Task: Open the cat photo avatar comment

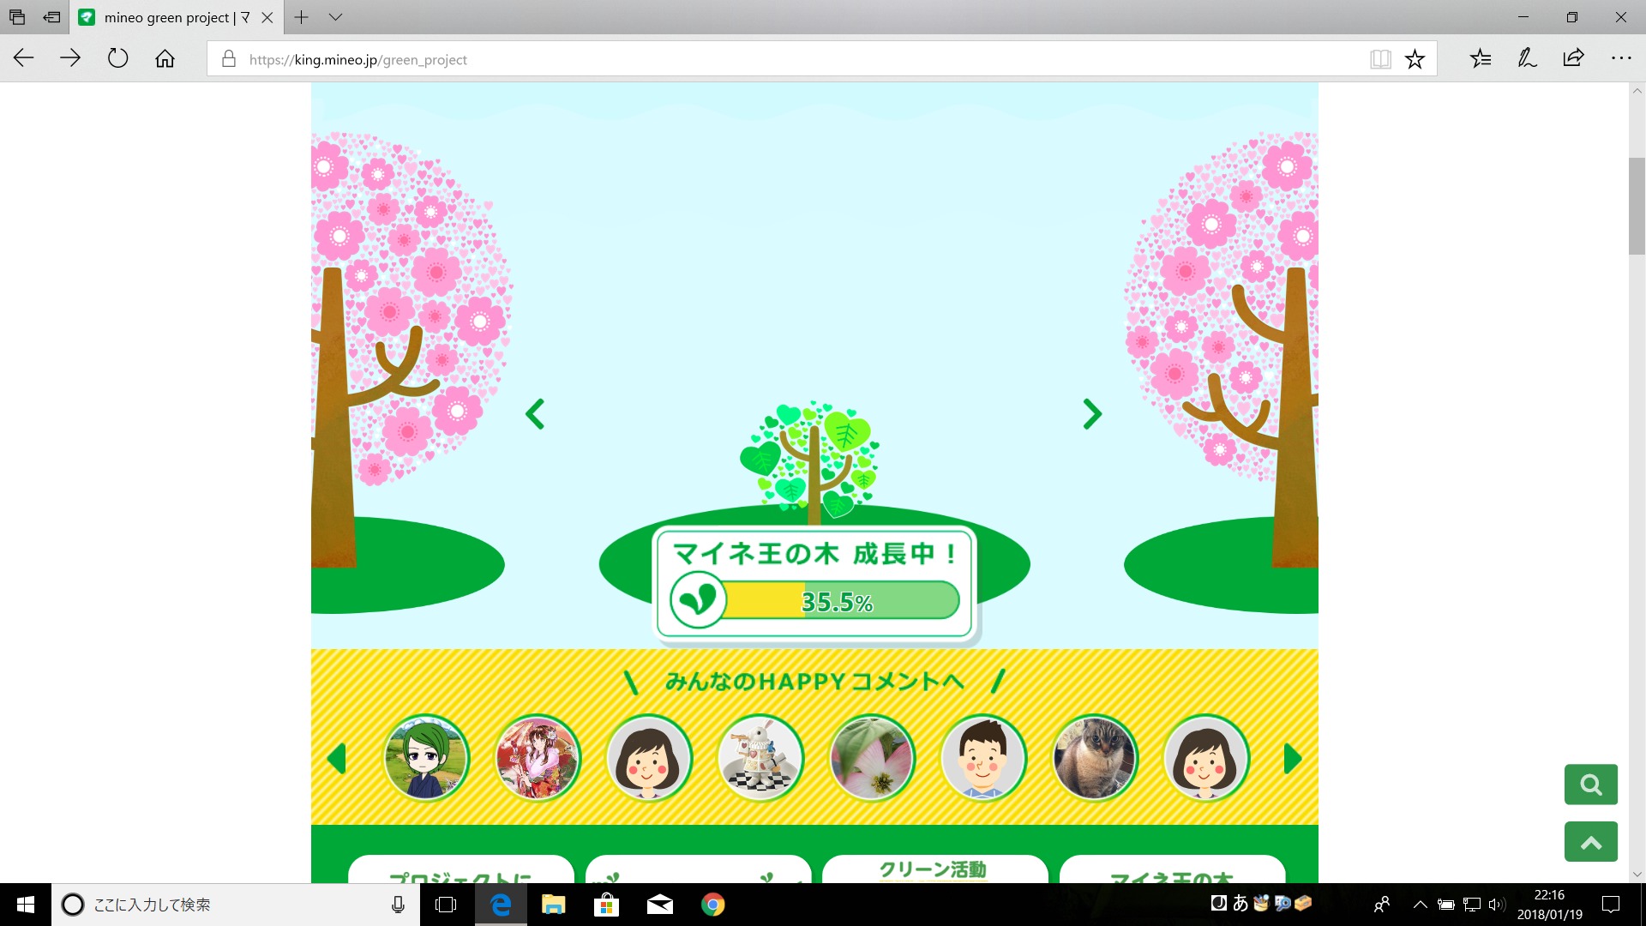Action: click(x=1094, y=759)
